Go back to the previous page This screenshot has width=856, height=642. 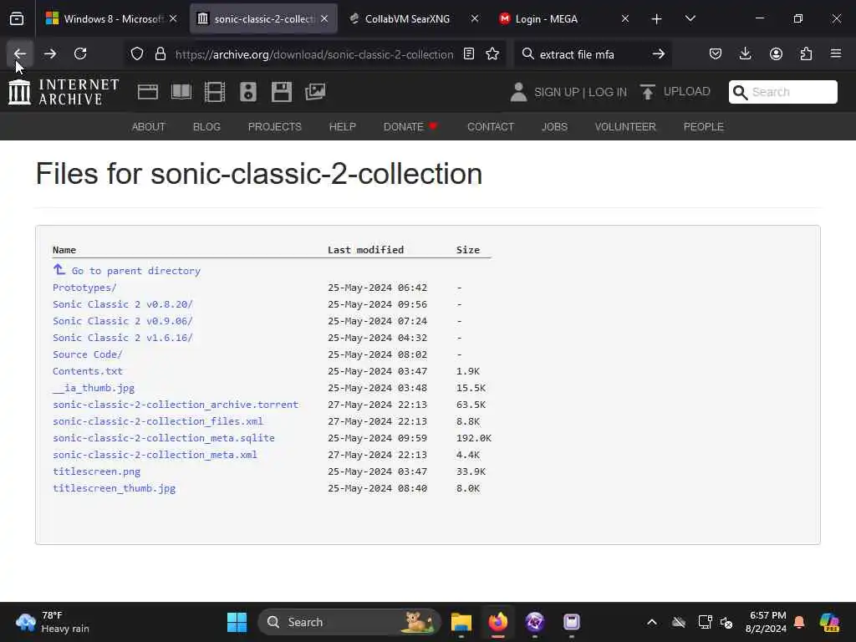tap(20, 53)
